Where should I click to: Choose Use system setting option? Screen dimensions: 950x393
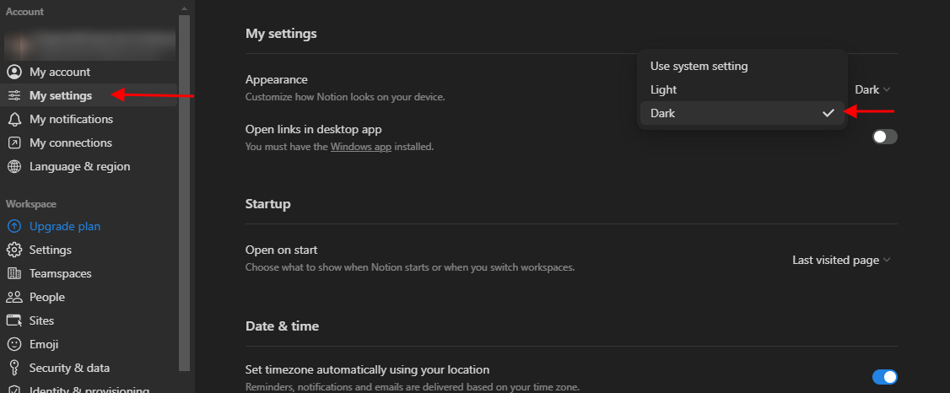click(742, 66)
